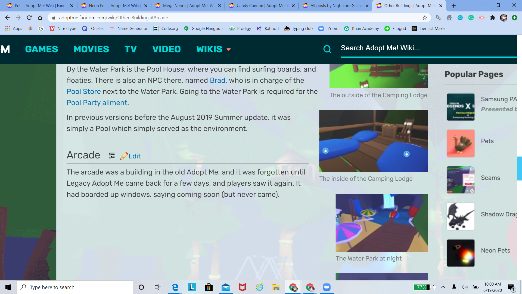The height and width of the screenshot is (294, 522).
Task: Click the pencil Edit icon beside Arcade
Action: coord(125,156)
